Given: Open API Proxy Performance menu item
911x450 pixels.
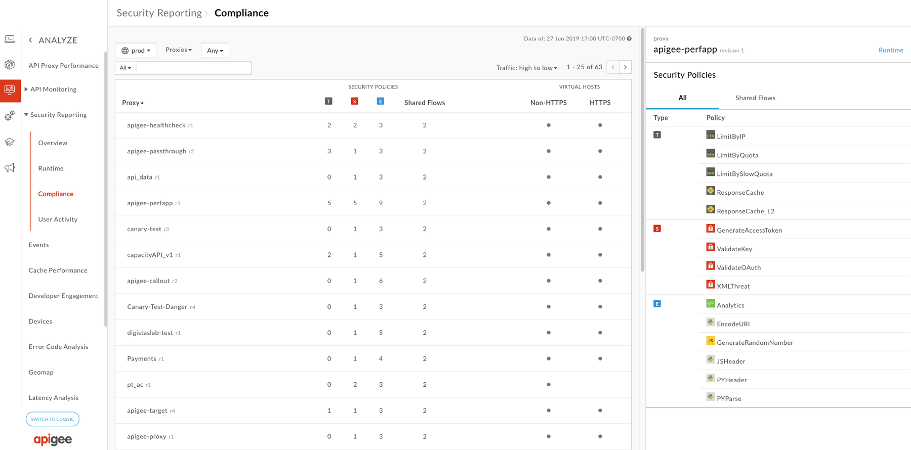Looking at the screenshot, I should pyautogui.click(x=63, y=65).
